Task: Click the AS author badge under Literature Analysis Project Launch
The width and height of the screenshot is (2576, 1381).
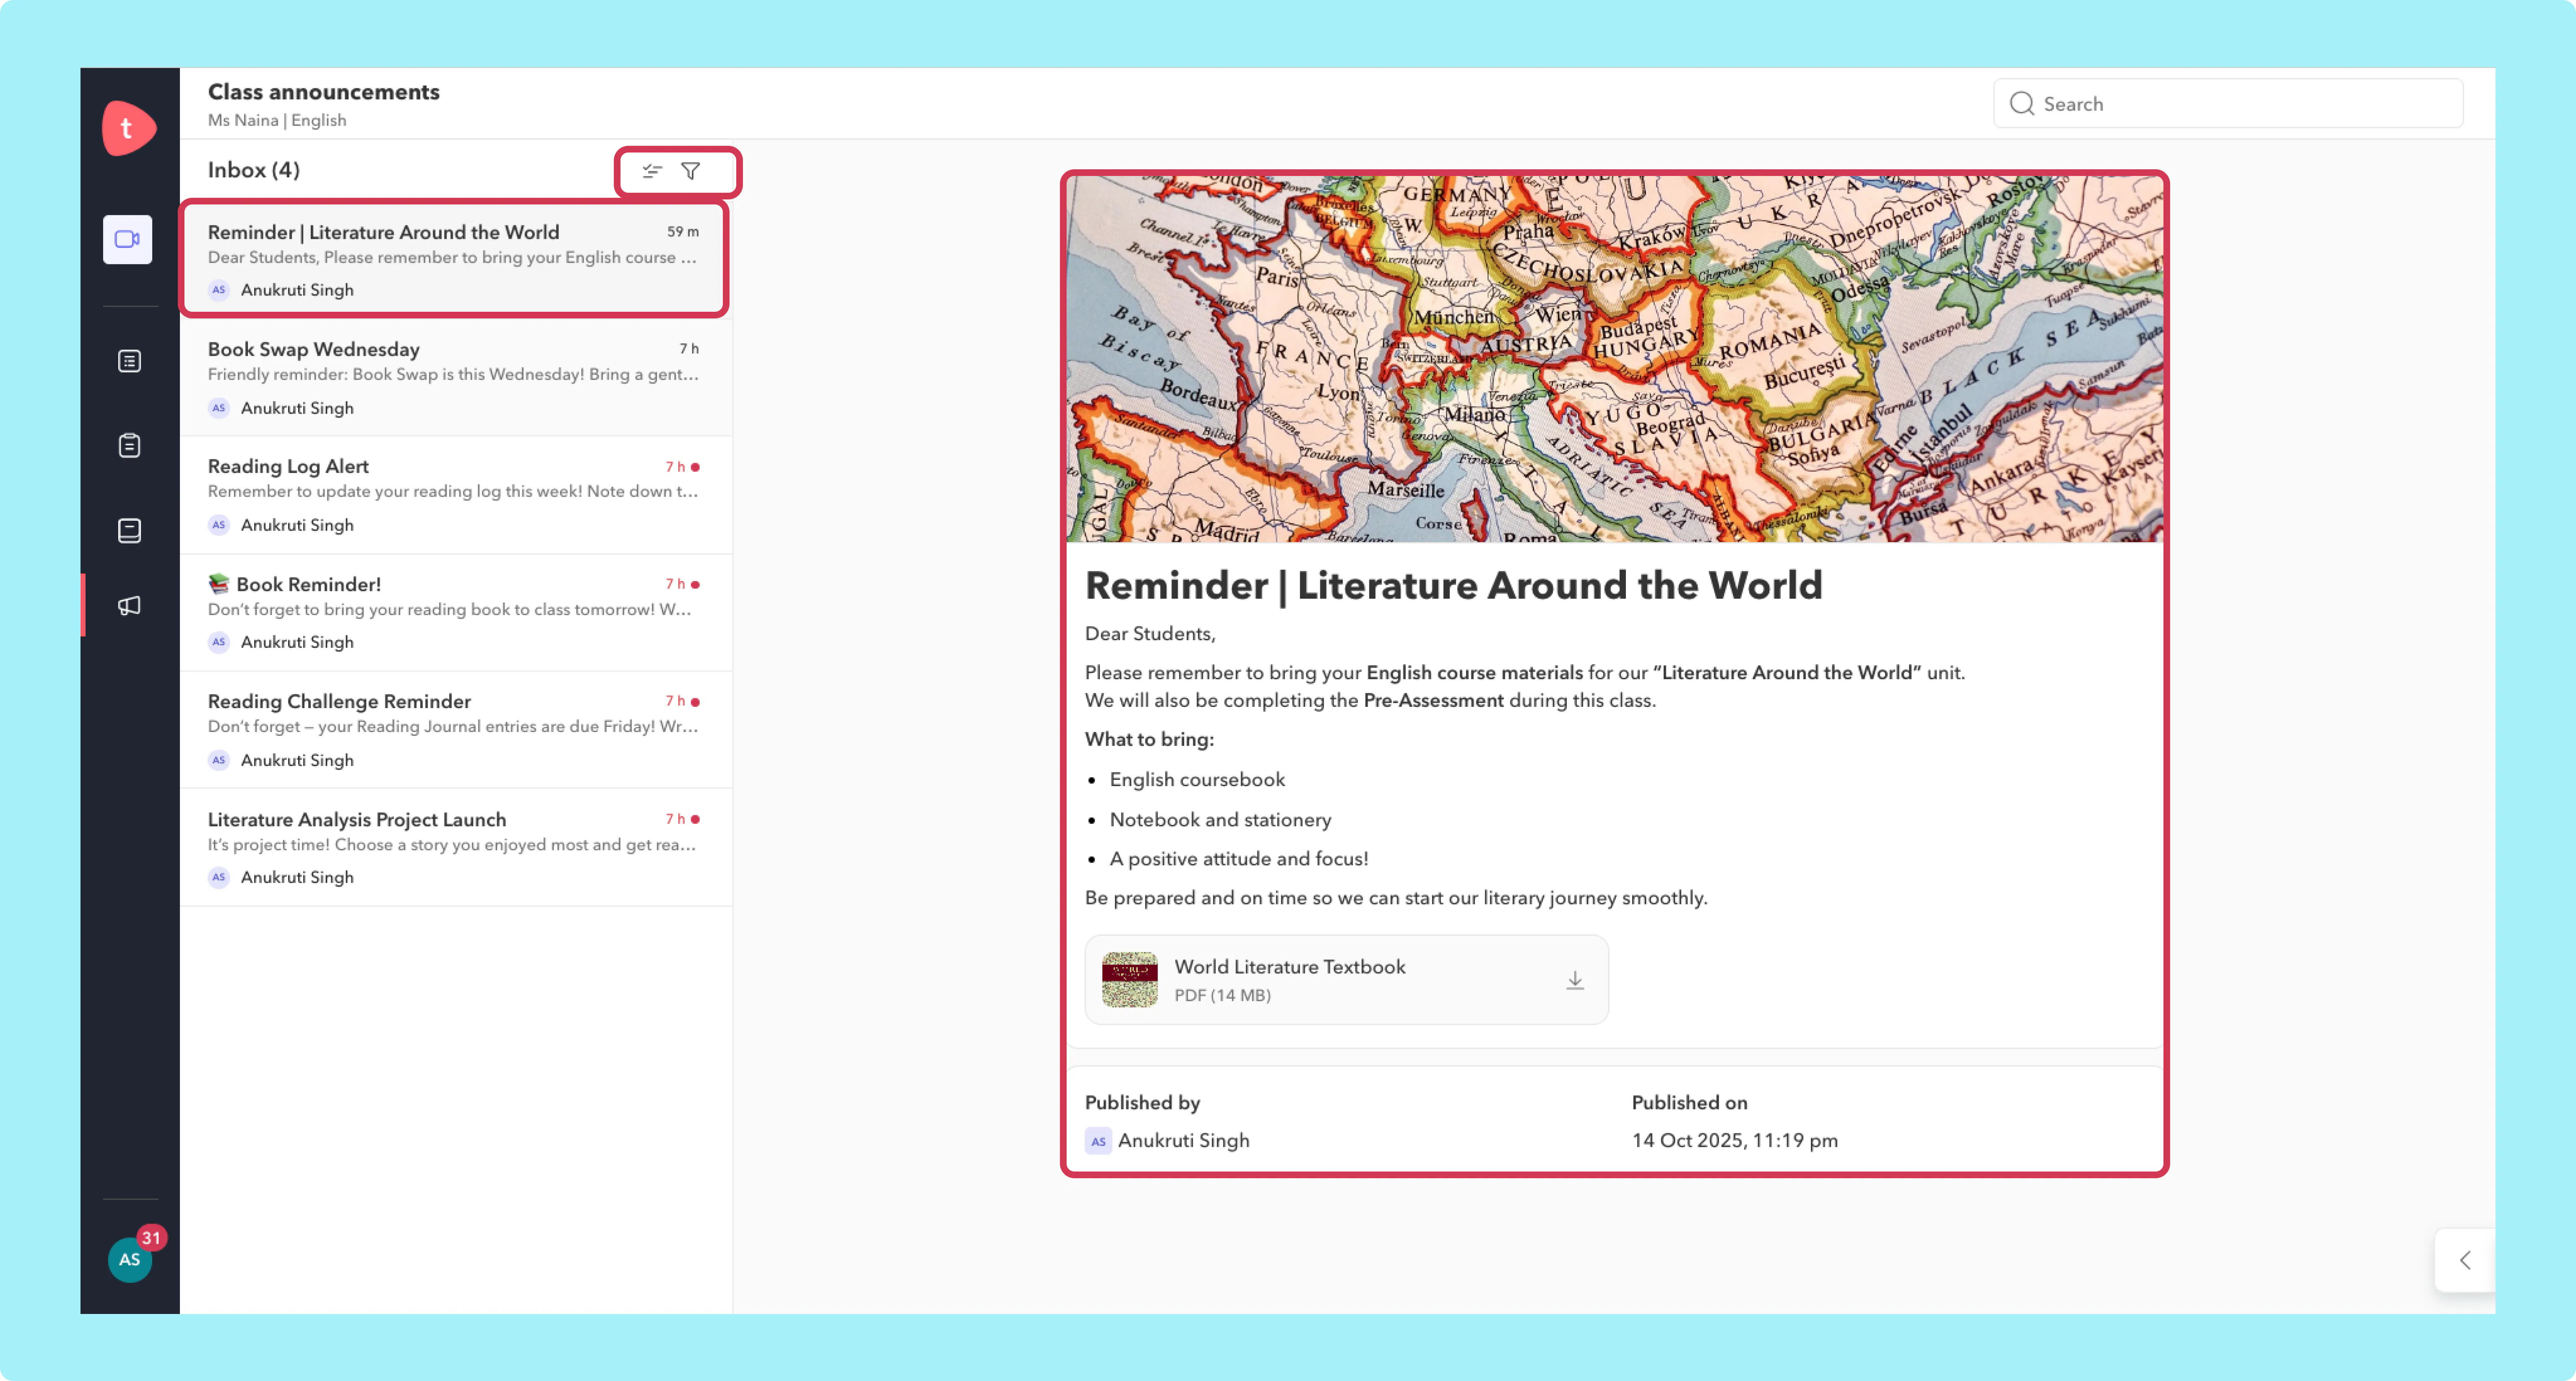Action: pos(219,877)
